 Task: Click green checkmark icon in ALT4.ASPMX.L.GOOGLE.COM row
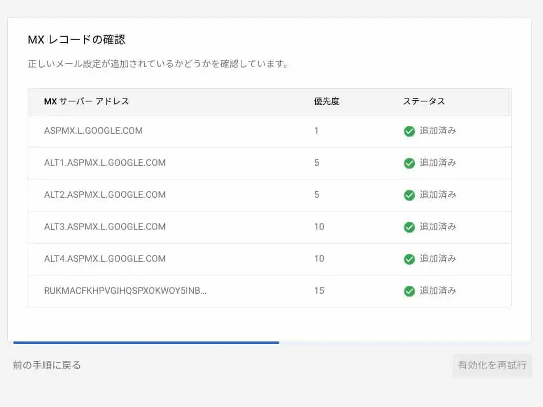409,259
